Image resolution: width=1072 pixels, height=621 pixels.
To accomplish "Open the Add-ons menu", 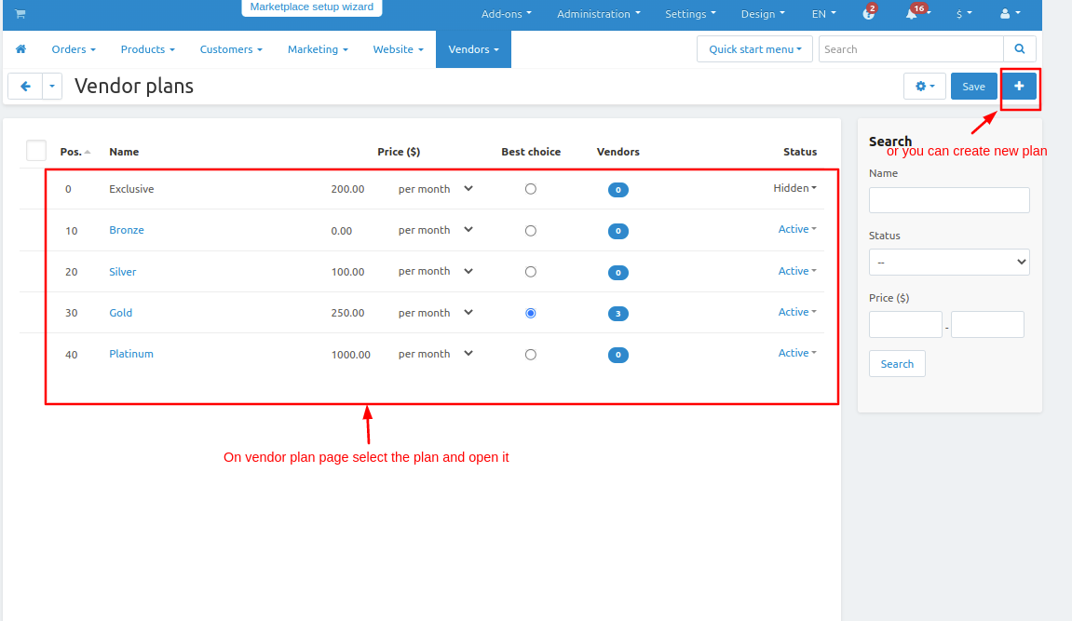I will pyautogui.click(x=506, y=14).
